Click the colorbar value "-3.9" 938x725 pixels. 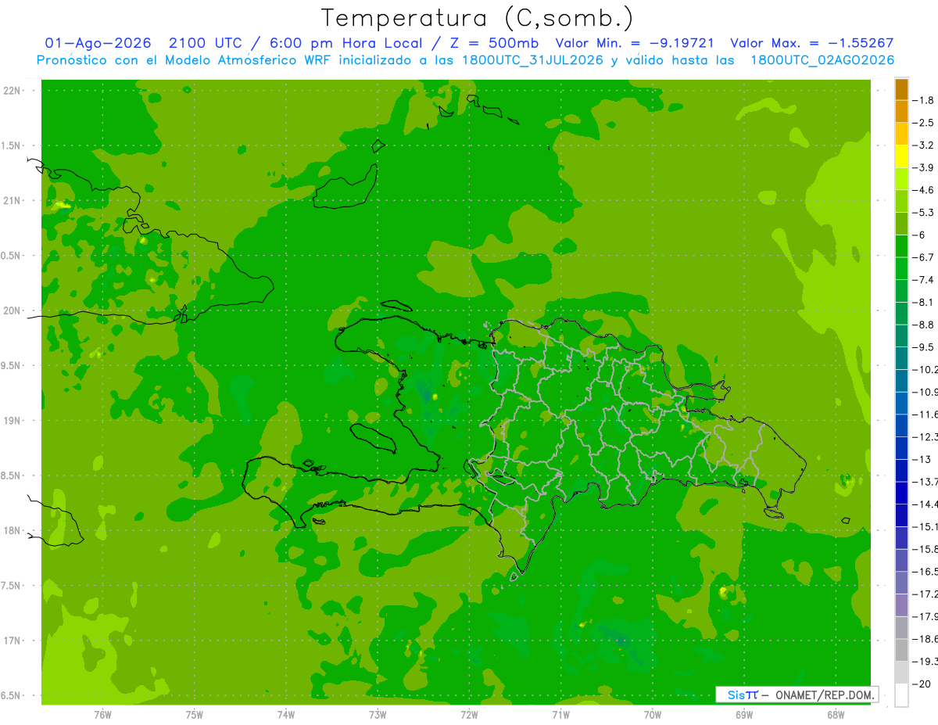[x=923, y=167]
